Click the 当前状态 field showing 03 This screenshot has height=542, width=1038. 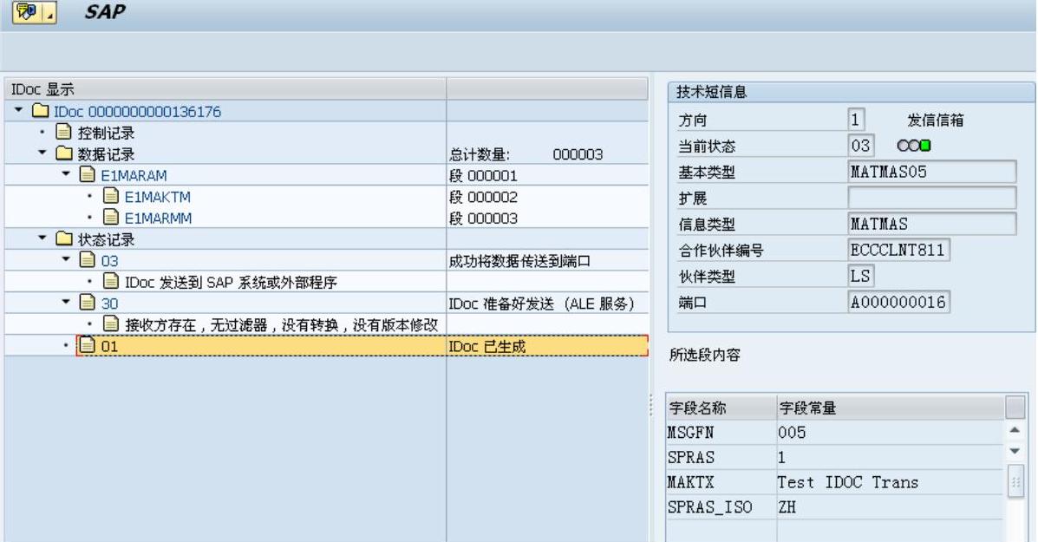click(860, 145)
